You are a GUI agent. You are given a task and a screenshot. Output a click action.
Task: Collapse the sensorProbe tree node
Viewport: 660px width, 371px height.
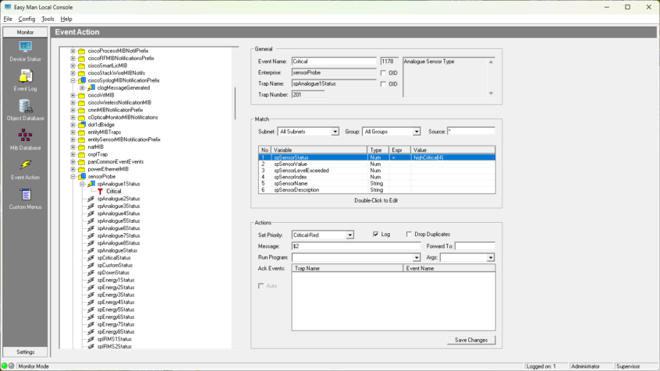pos(73,177)
